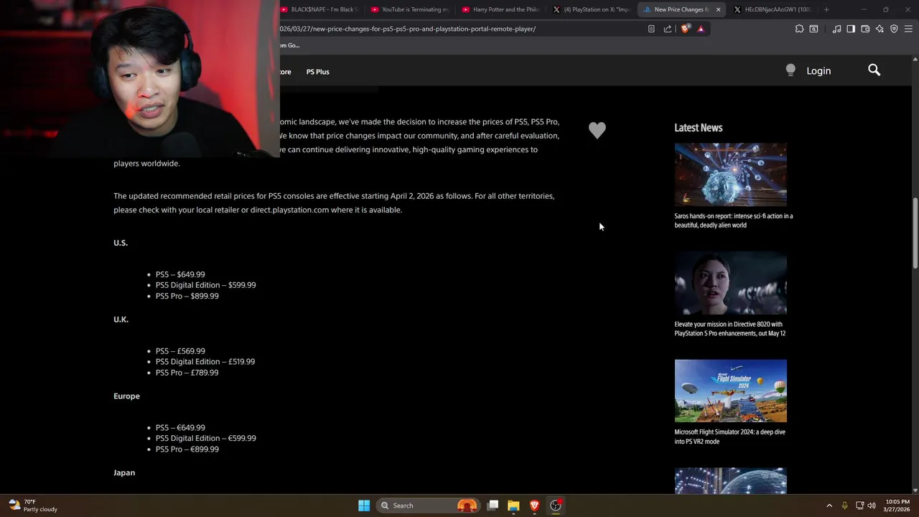The image size is (919, 517).
Task: Open the browser extensions puzzle icon
Action: coord(799,29)
